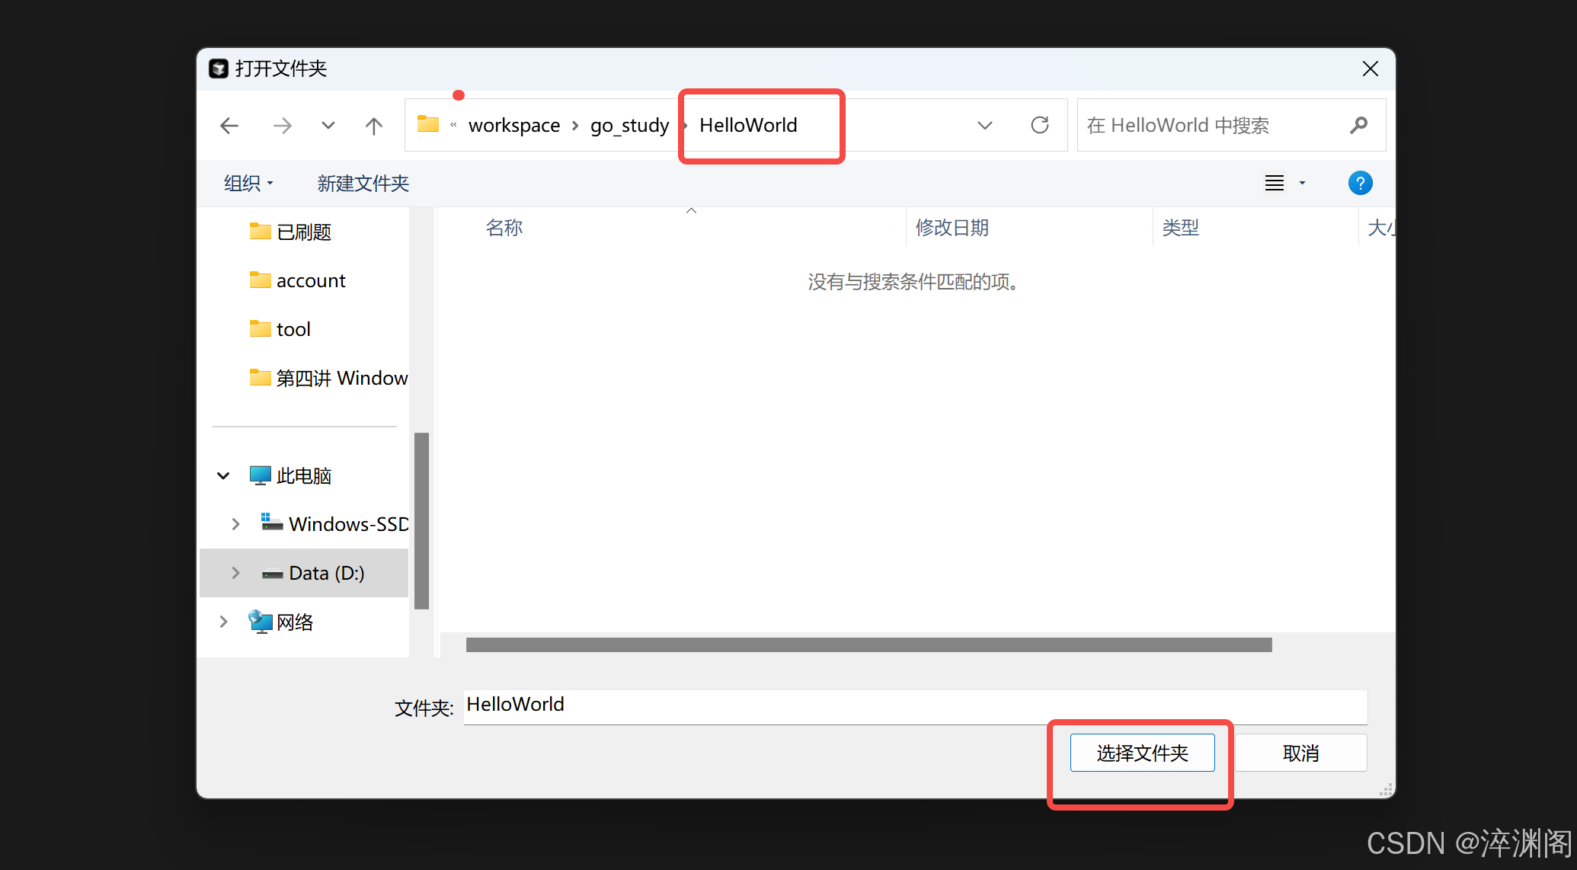The height and width of the screenshot is (870, 1577).
Task: Expand the 网络 network node
Action: coord(223,622)
